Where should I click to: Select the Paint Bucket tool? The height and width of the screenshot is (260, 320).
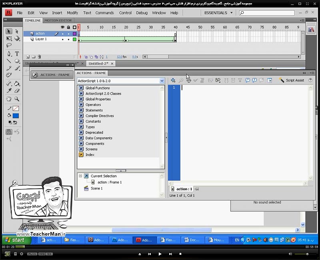[17, 83]
